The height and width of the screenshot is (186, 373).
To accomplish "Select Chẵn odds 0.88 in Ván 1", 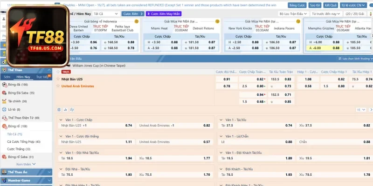I will coord(335,142).
